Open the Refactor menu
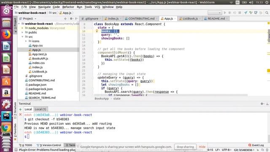This screenshot has width=270, height=152. click(68, 7)
